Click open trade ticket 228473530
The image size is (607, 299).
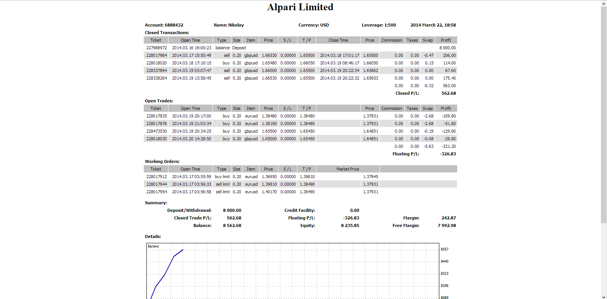pyautogui.click(x=157, y=131)
